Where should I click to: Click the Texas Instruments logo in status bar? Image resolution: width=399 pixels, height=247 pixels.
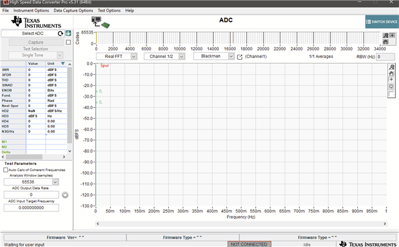[368, 245]
